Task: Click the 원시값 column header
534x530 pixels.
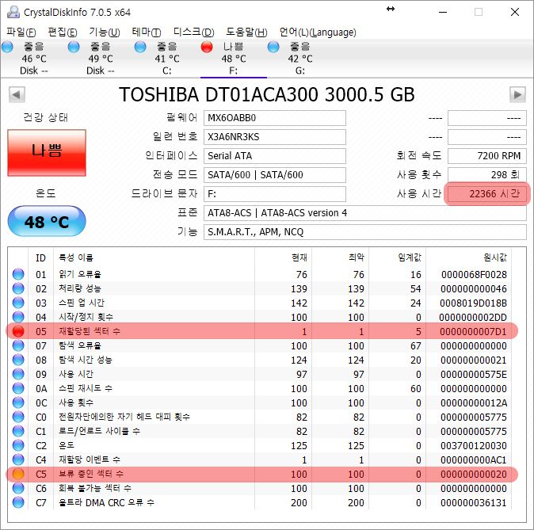Action: pos(468,257)
